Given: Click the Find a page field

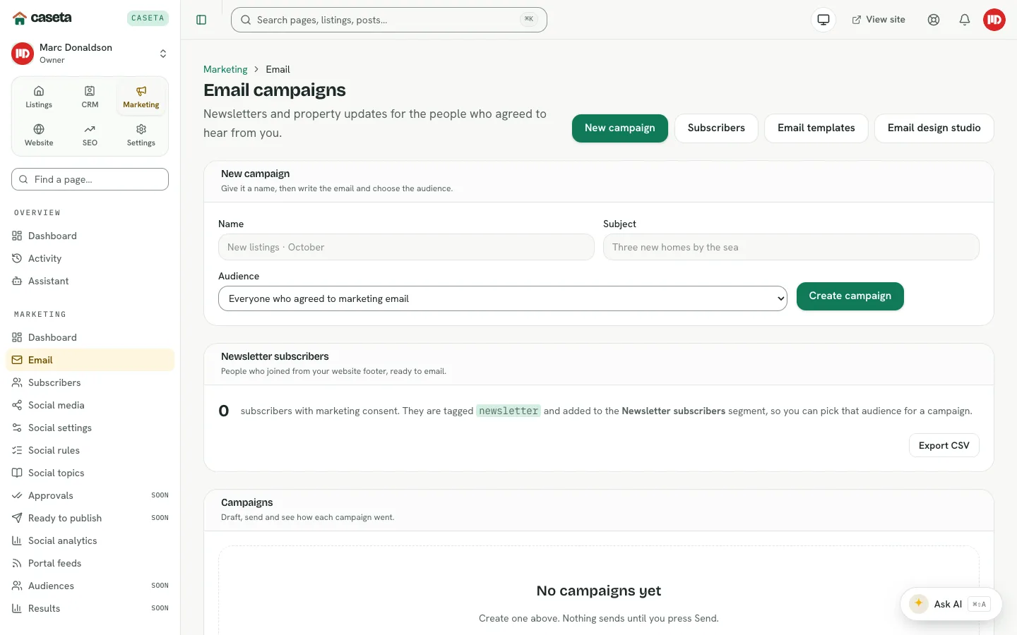Looking at the screenshot, I should [90, 179].
